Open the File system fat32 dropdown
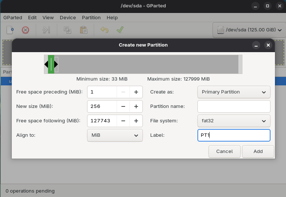This screenshot has width=286, height=197. point(234,121)
